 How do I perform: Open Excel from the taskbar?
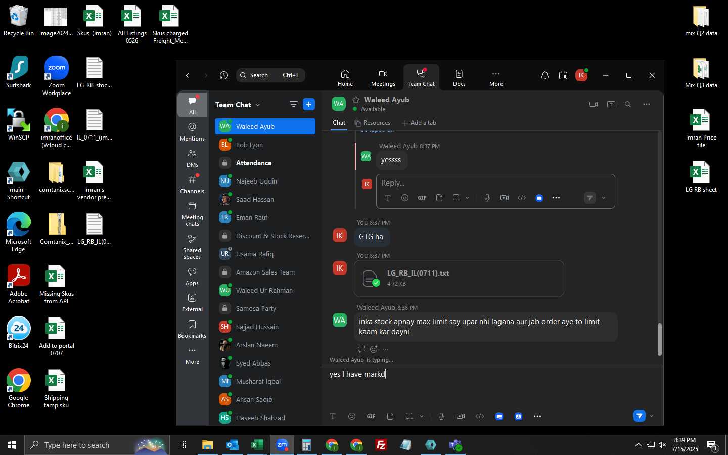coord(257,445)
